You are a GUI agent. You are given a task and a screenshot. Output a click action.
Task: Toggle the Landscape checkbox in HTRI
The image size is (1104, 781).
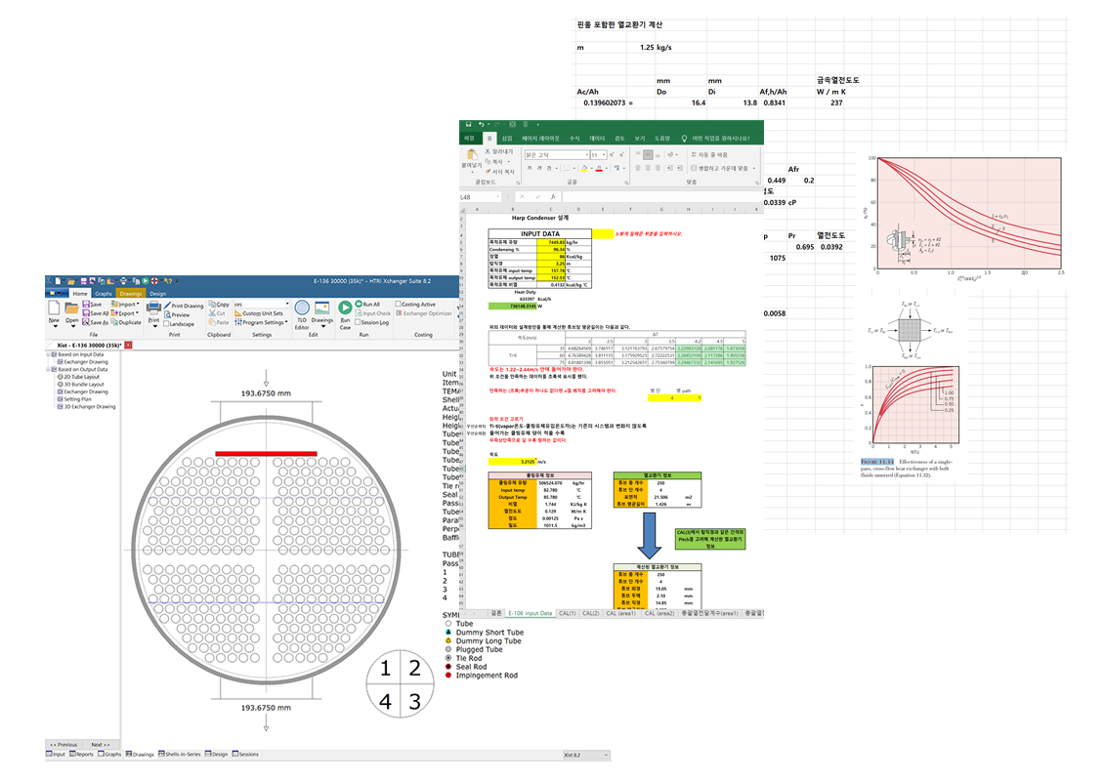pos(167,324)
